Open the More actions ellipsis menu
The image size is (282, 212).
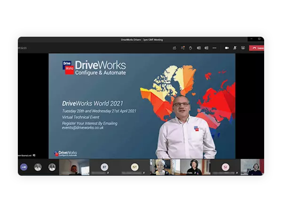pos(215,48)
